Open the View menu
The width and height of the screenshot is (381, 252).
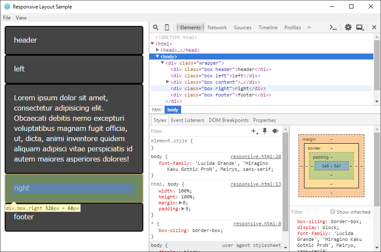(x=21, y=18)
